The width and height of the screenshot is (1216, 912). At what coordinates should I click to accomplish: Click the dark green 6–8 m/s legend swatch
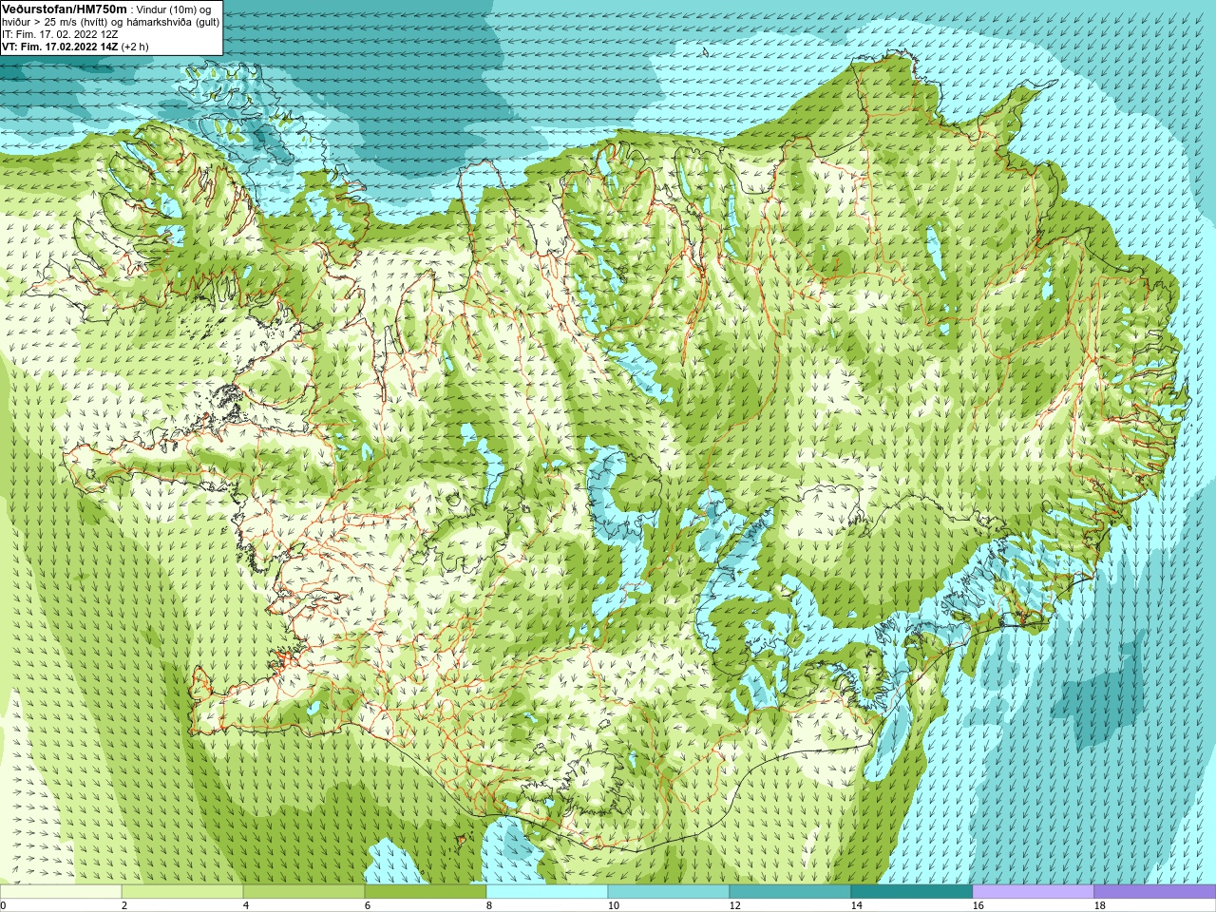426,892
